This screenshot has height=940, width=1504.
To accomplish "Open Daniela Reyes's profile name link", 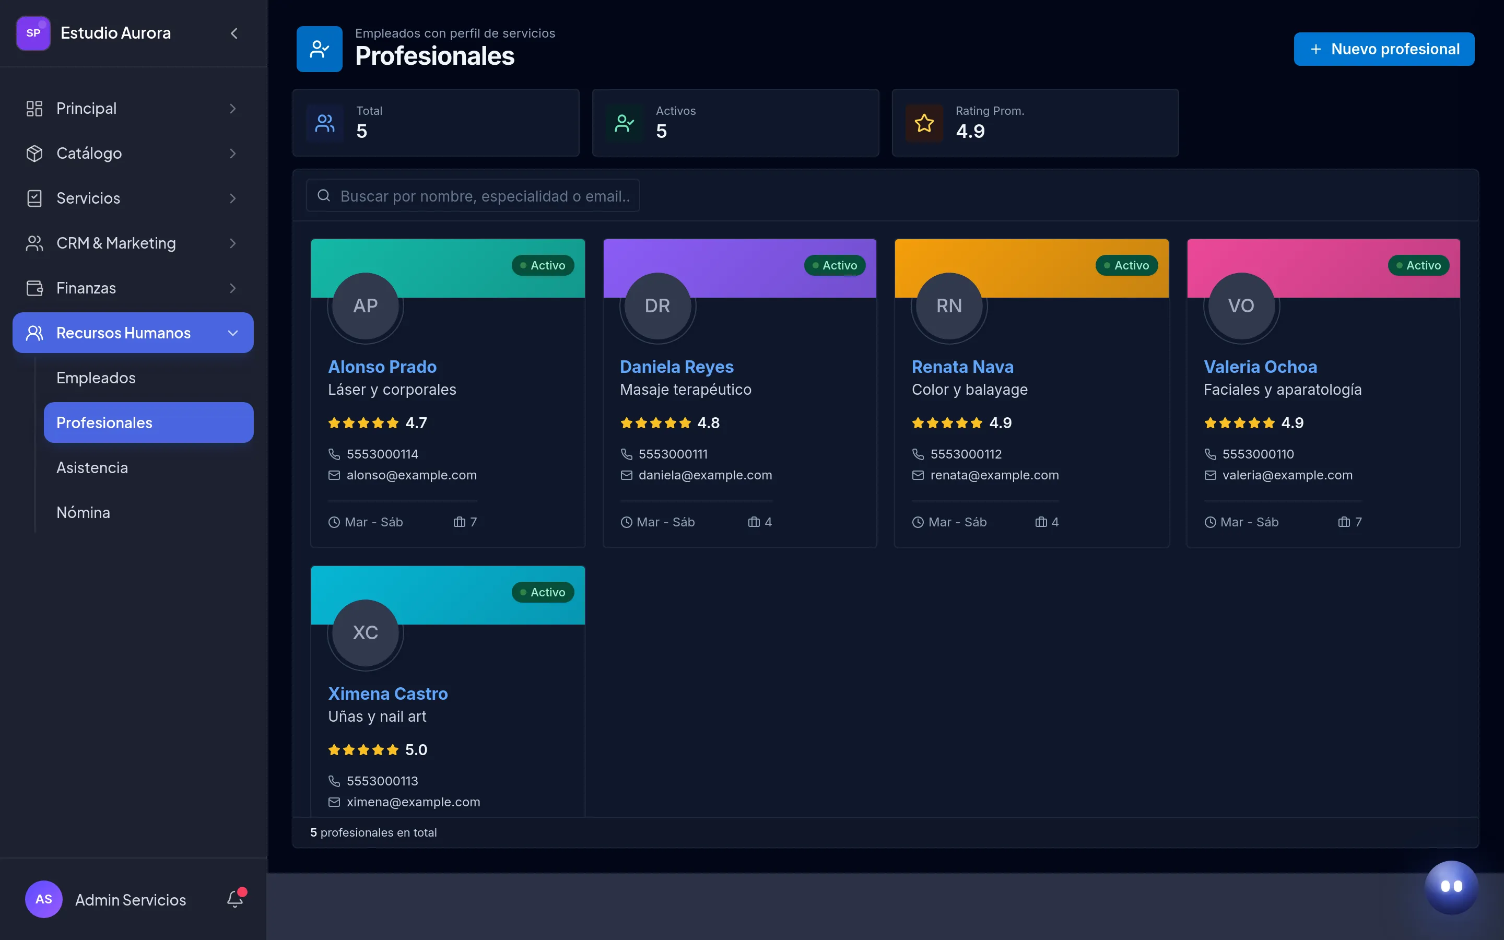I will click(677, 367).
